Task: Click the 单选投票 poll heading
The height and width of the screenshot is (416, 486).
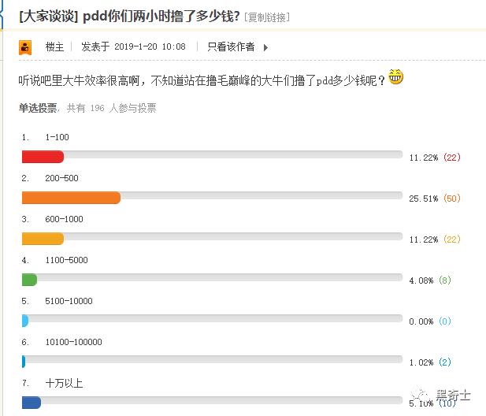Action: (38, 108)
